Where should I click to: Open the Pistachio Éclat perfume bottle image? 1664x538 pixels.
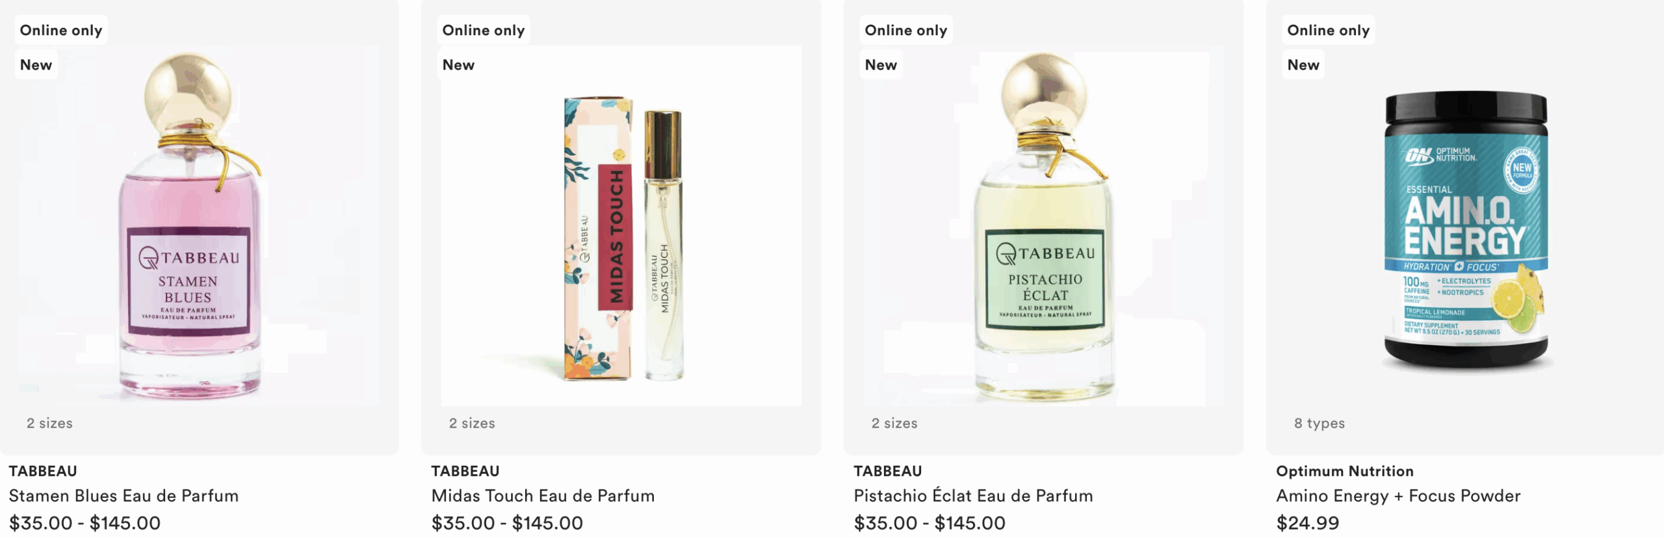click(1043, 226)
